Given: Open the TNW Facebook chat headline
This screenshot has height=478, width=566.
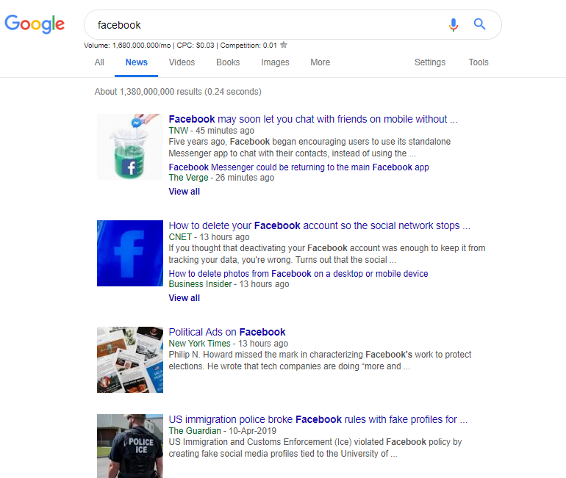Looking at the screenshot, I should [313, 119].
